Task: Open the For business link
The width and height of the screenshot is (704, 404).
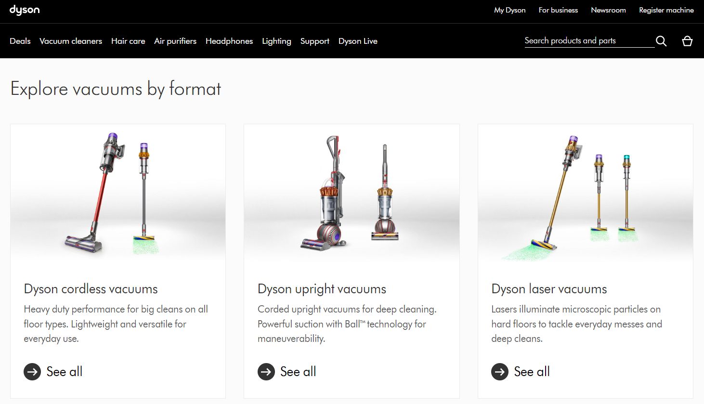Action: [x=558, y=10]
